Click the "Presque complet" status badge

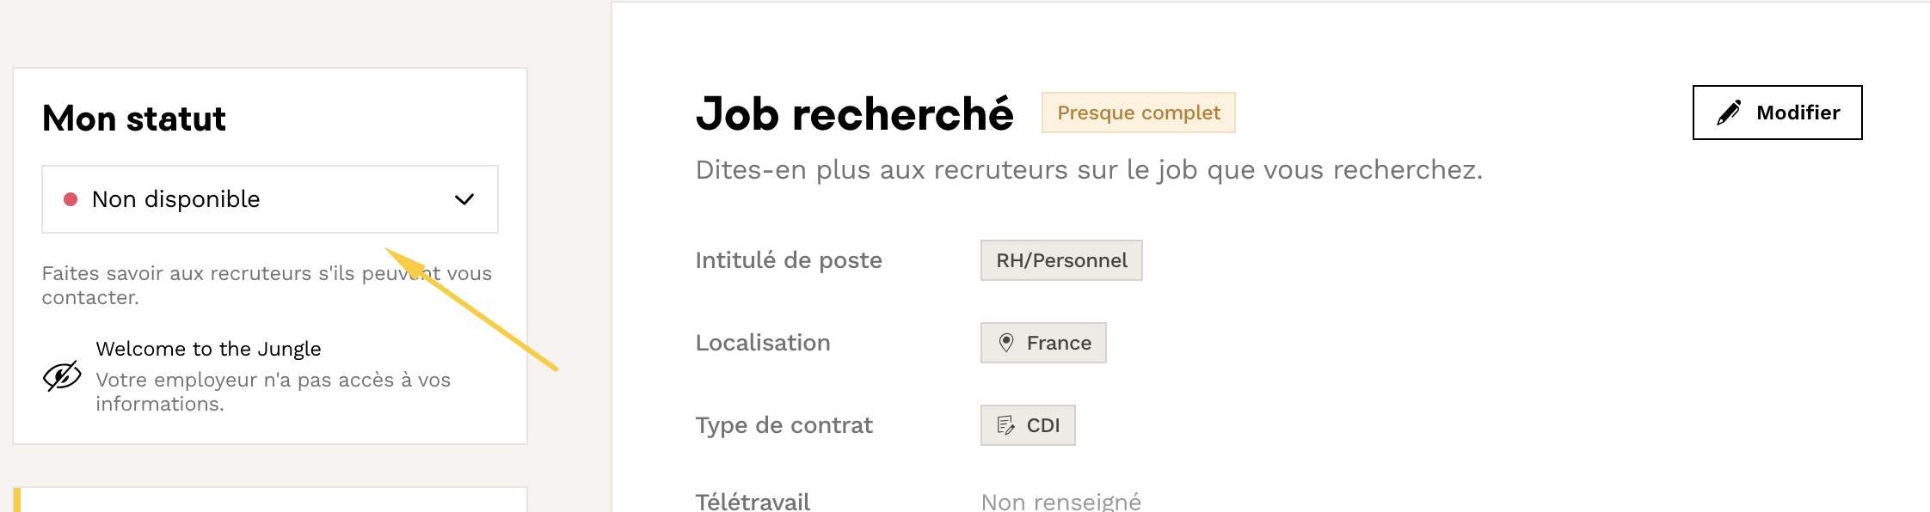[1138, 113]
